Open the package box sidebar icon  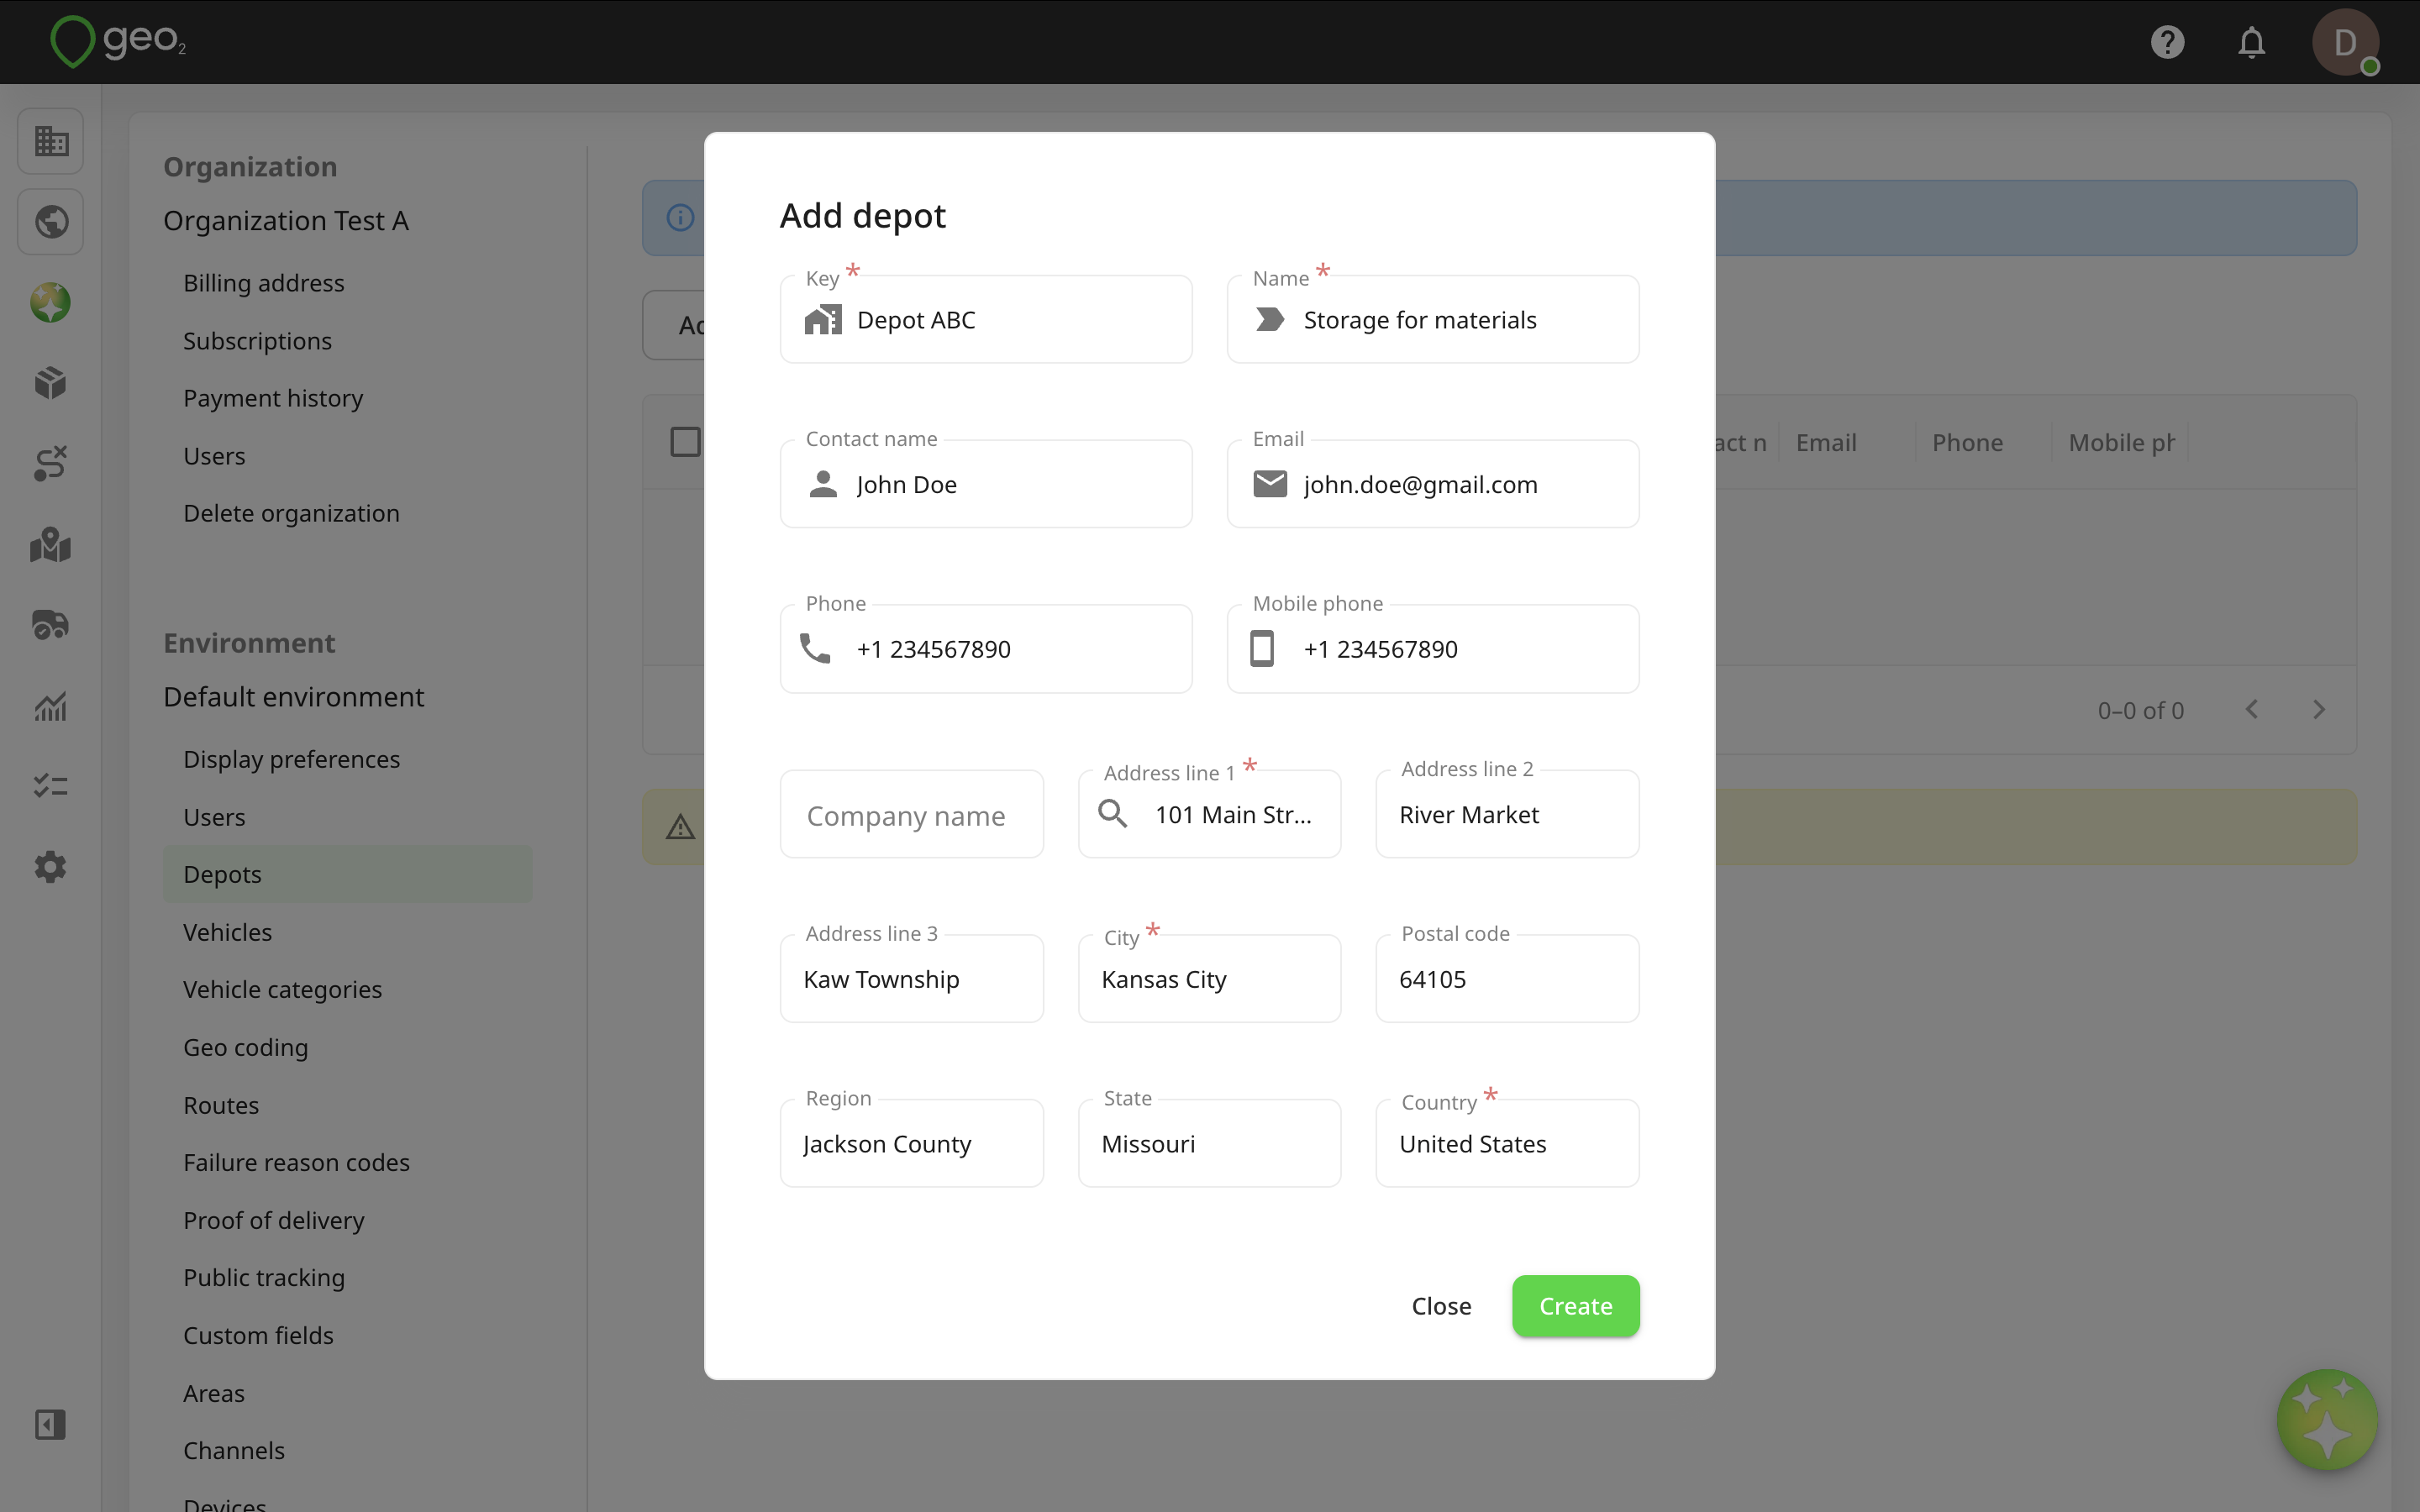(51, 382)
